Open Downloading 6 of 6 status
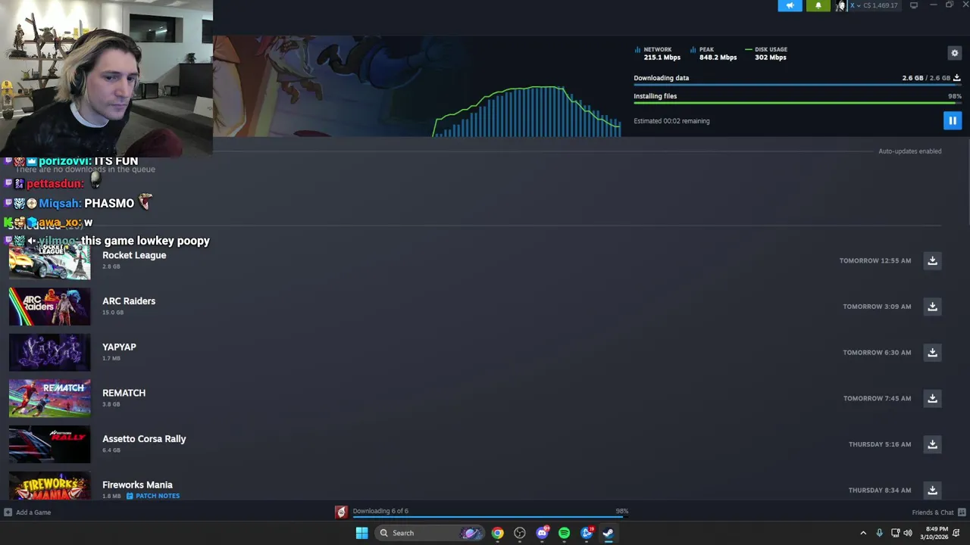The image size is (970, 545). [380, 511]
